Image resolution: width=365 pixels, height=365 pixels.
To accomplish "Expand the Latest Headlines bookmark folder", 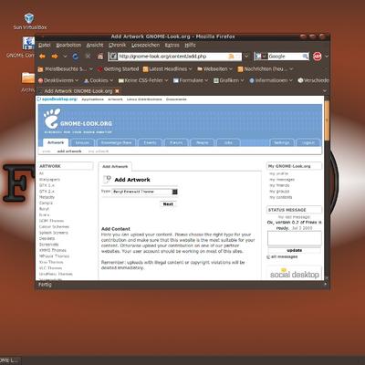I will click(168, 69).
